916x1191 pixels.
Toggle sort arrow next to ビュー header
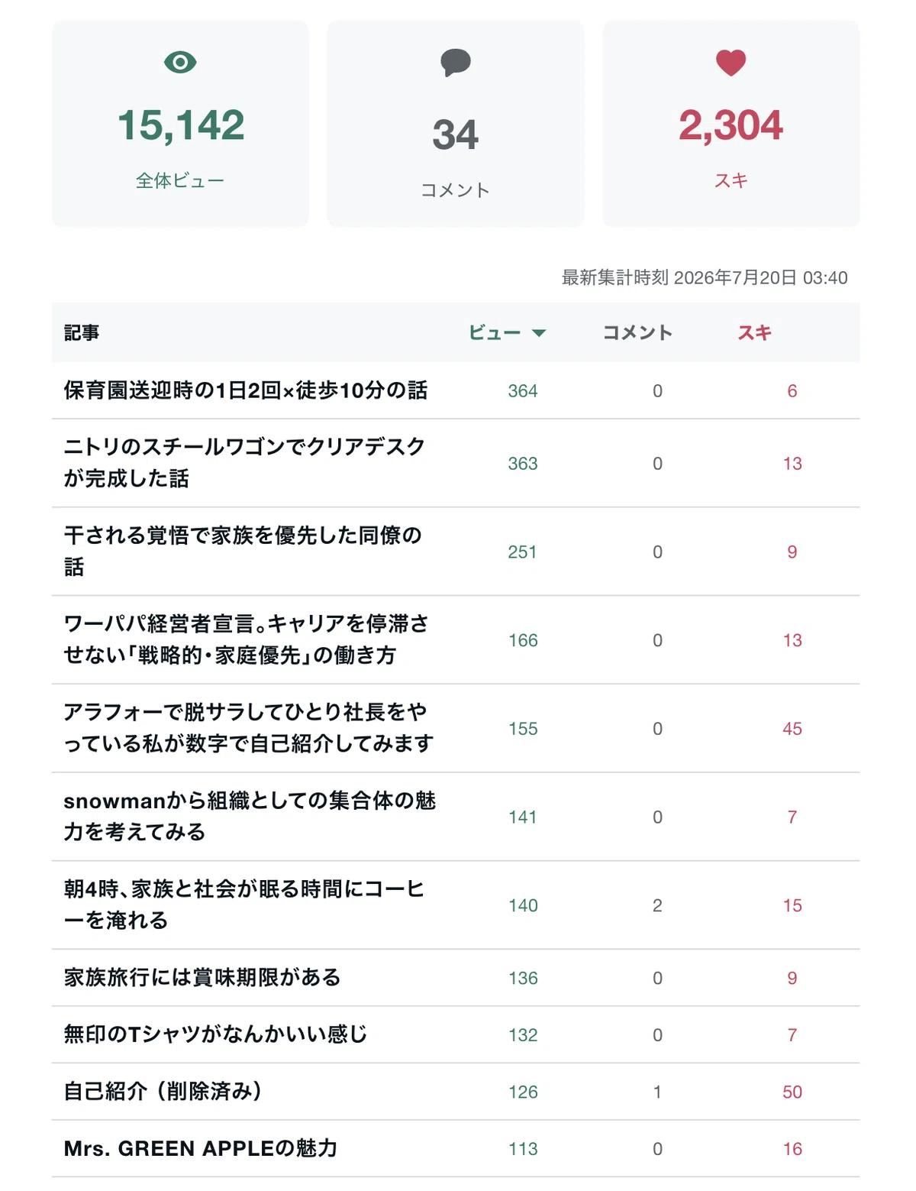(539, 333)
